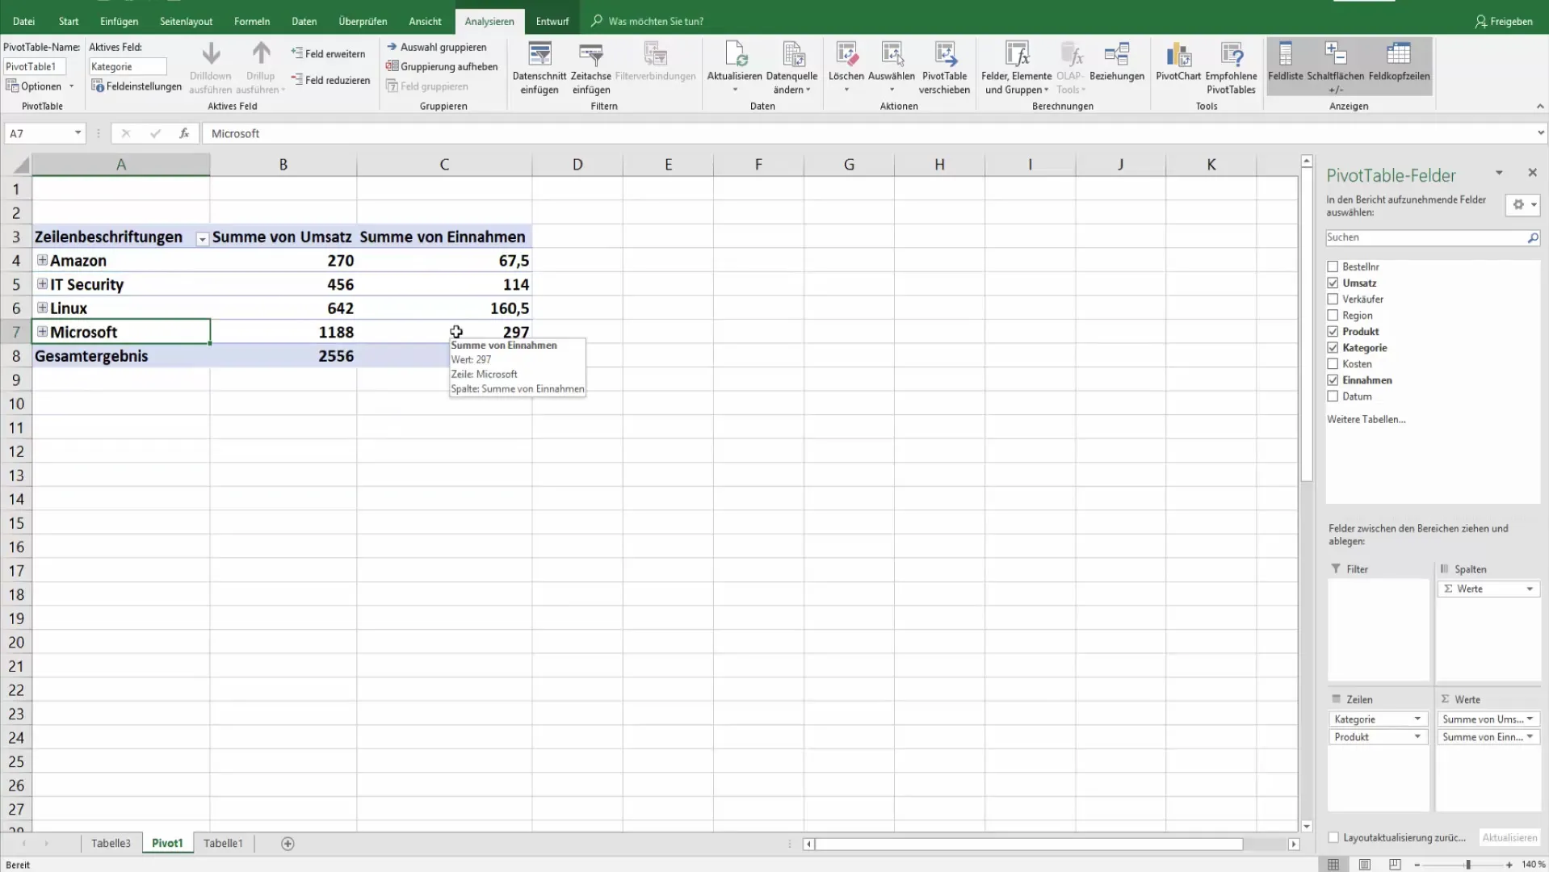Check the Region field
1549x872 pixels.
tap(1333, 315)
